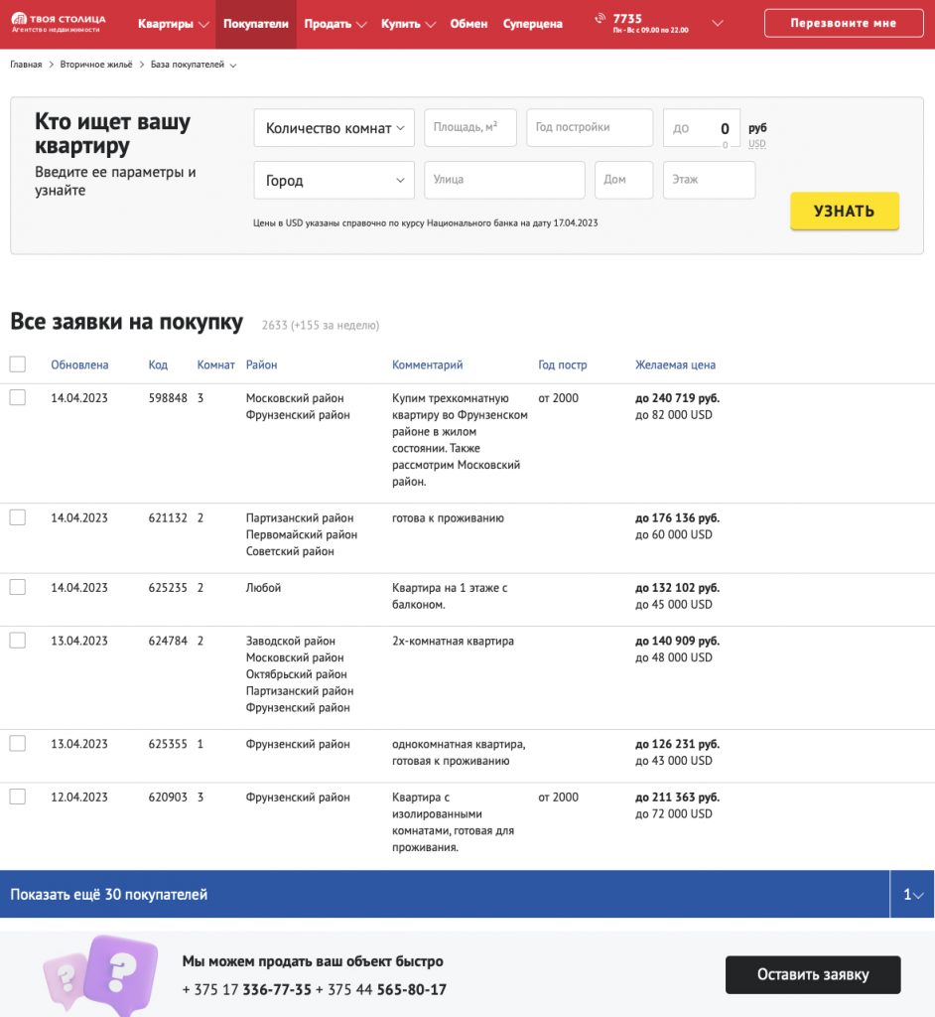Click the Твоя столица logo

59,23
